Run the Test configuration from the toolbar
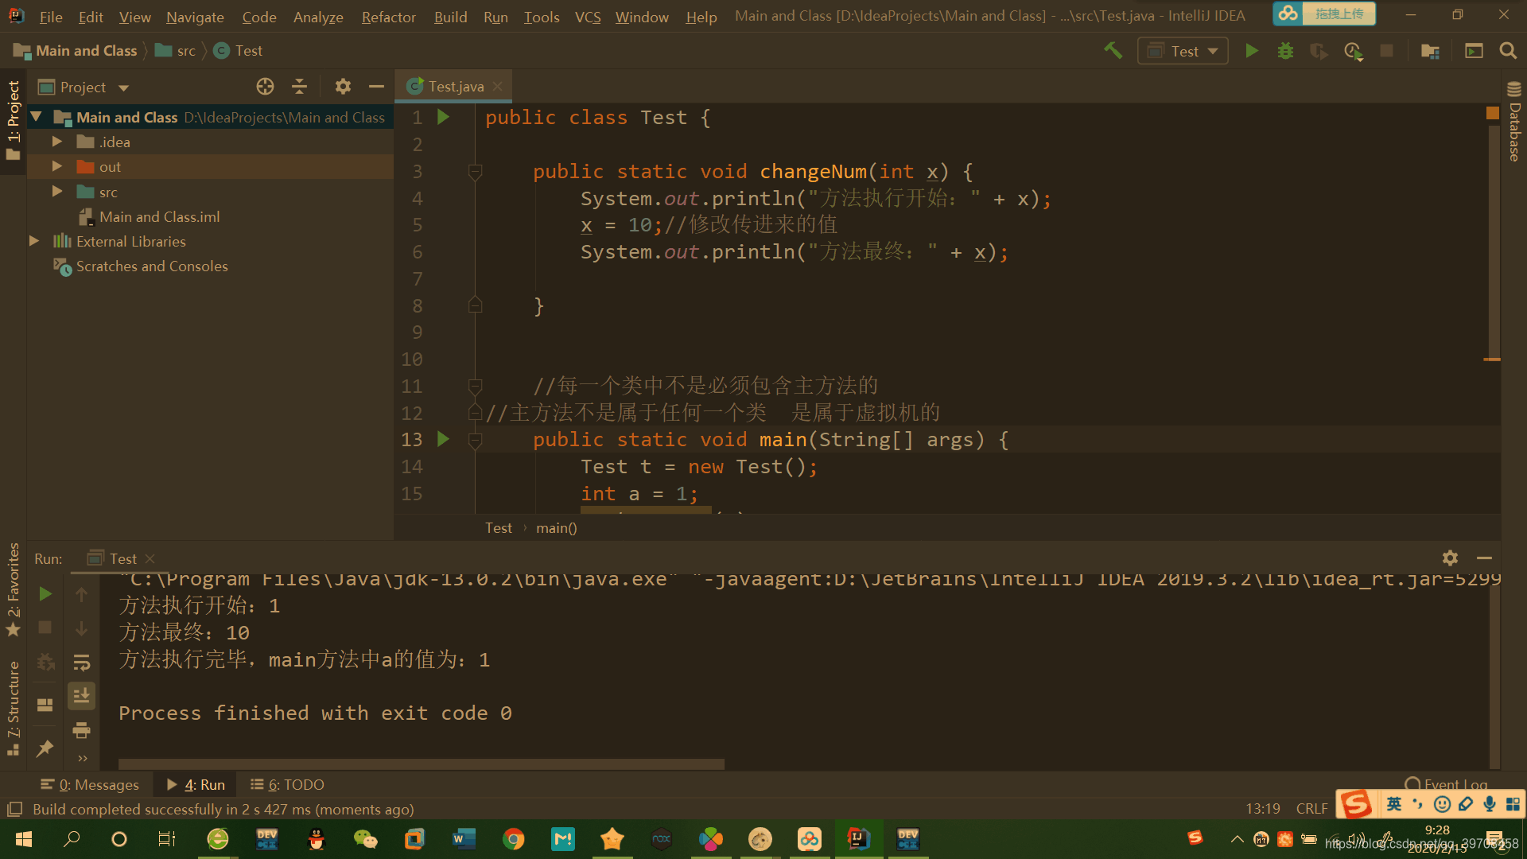The image size is (1527, 859). pos(1251,51)
